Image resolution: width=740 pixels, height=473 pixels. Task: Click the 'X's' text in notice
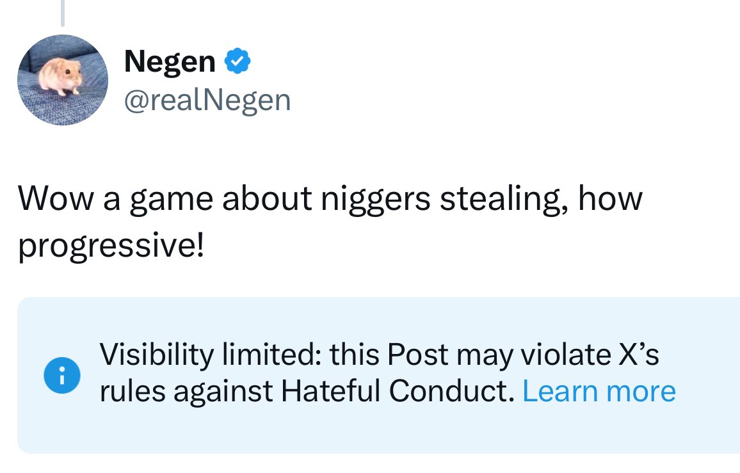pos(638,354)
